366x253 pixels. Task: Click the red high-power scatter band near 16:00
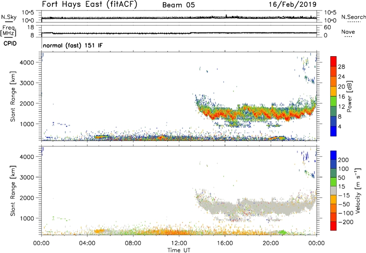pos(225,114)
